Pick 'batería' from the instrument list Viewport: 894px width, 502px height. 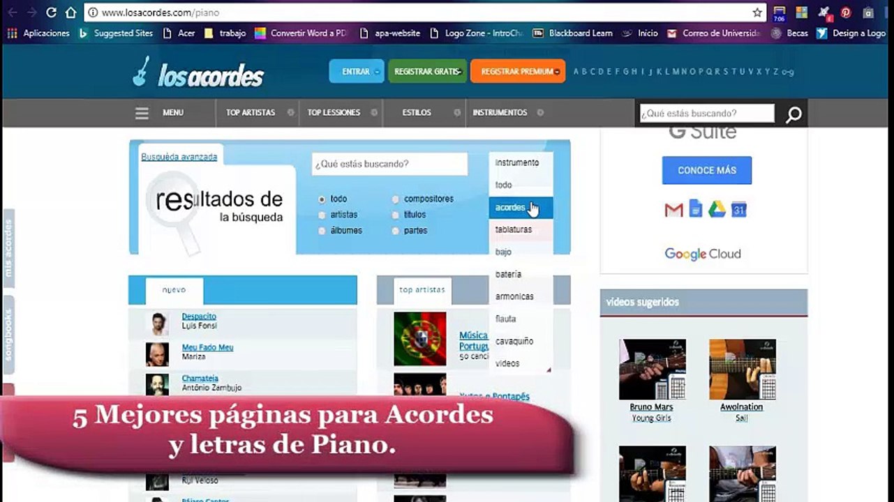click(x=521, y=274)
